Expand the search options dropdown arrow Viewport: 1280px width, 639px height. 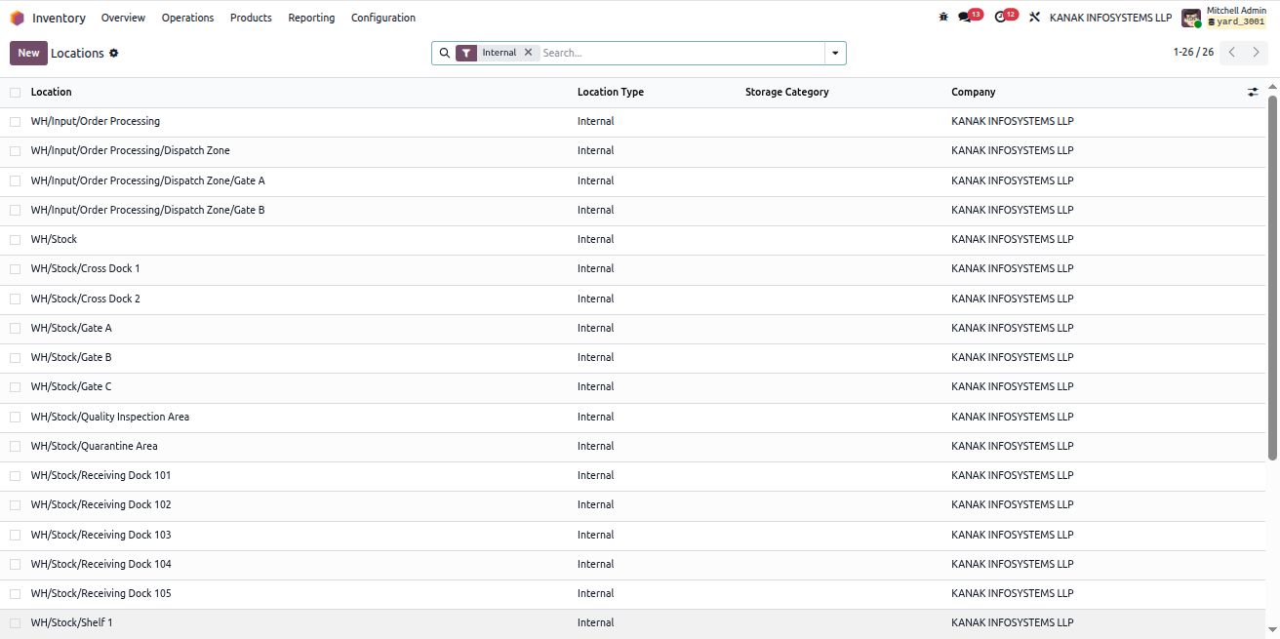(835, 53)
